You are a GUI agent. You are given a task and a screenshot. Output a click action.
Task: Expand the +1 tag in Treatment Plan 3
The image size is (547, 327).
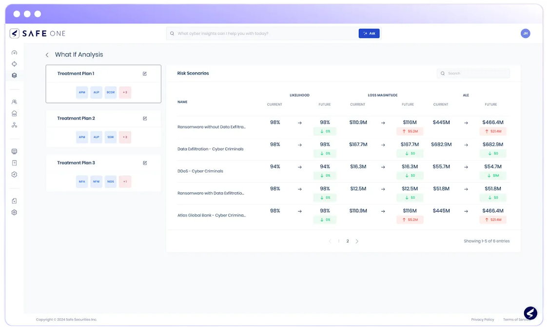[125, 182]
